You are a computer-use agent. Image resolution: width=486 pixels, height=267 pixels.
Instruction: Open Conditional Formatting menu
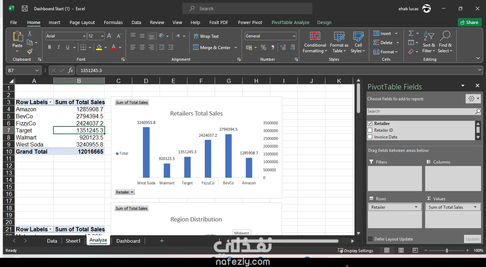click(315, 42)
